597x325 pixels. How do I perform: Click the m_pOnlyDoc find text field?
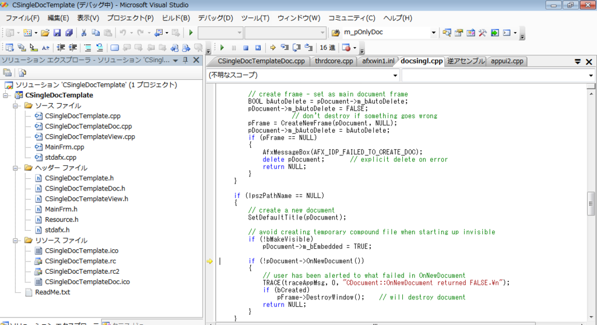click(x=385, y=33)
